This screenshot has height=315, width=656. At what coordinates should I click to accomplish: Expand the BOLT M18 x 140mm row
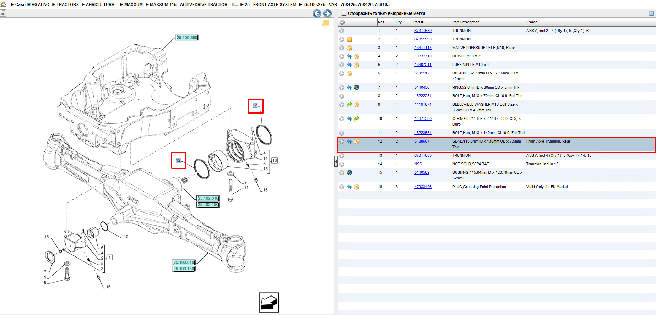pyautogui.click(x=342, y=133)
